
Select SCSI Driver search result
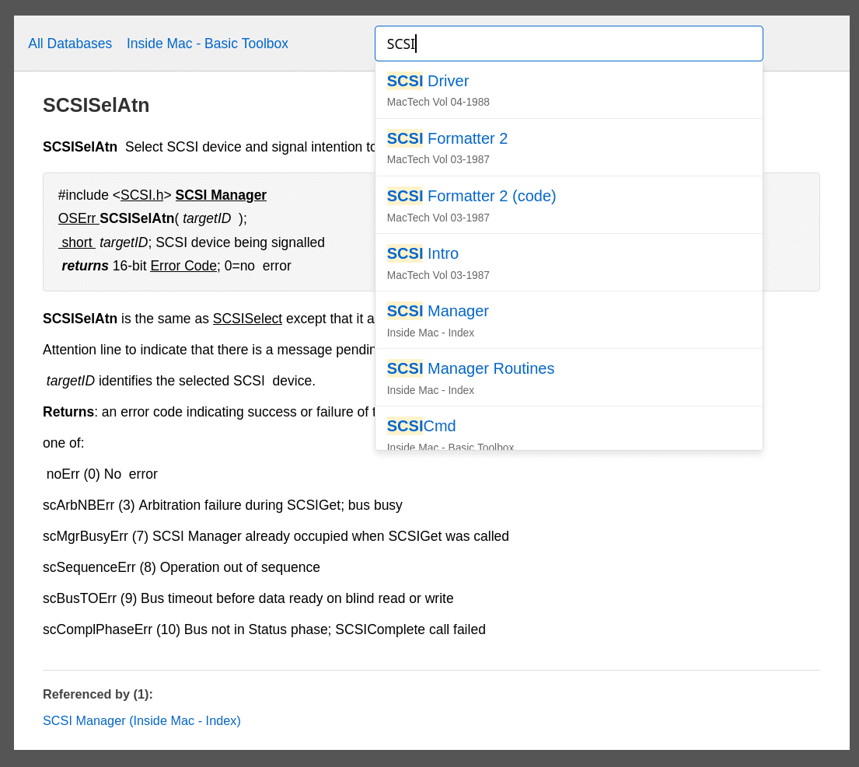coord(568,90)
